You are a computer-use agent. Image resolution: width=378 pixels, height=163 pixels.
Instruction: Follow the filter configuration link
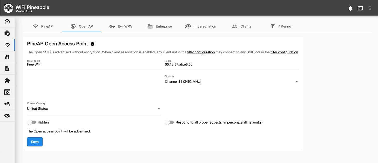click(201, 52)
